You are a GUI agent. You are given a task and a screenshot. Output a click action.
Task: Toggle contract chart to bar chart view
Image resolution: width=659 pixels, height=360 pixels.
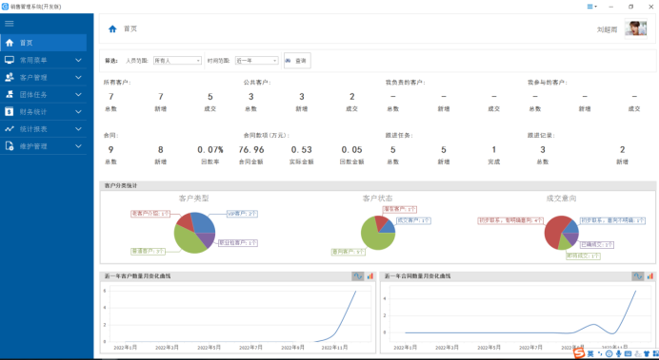coord(649,276)
